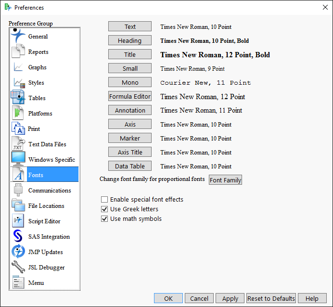Select the Menu list icon
333x307 pixels.
[x=18, y=282]
